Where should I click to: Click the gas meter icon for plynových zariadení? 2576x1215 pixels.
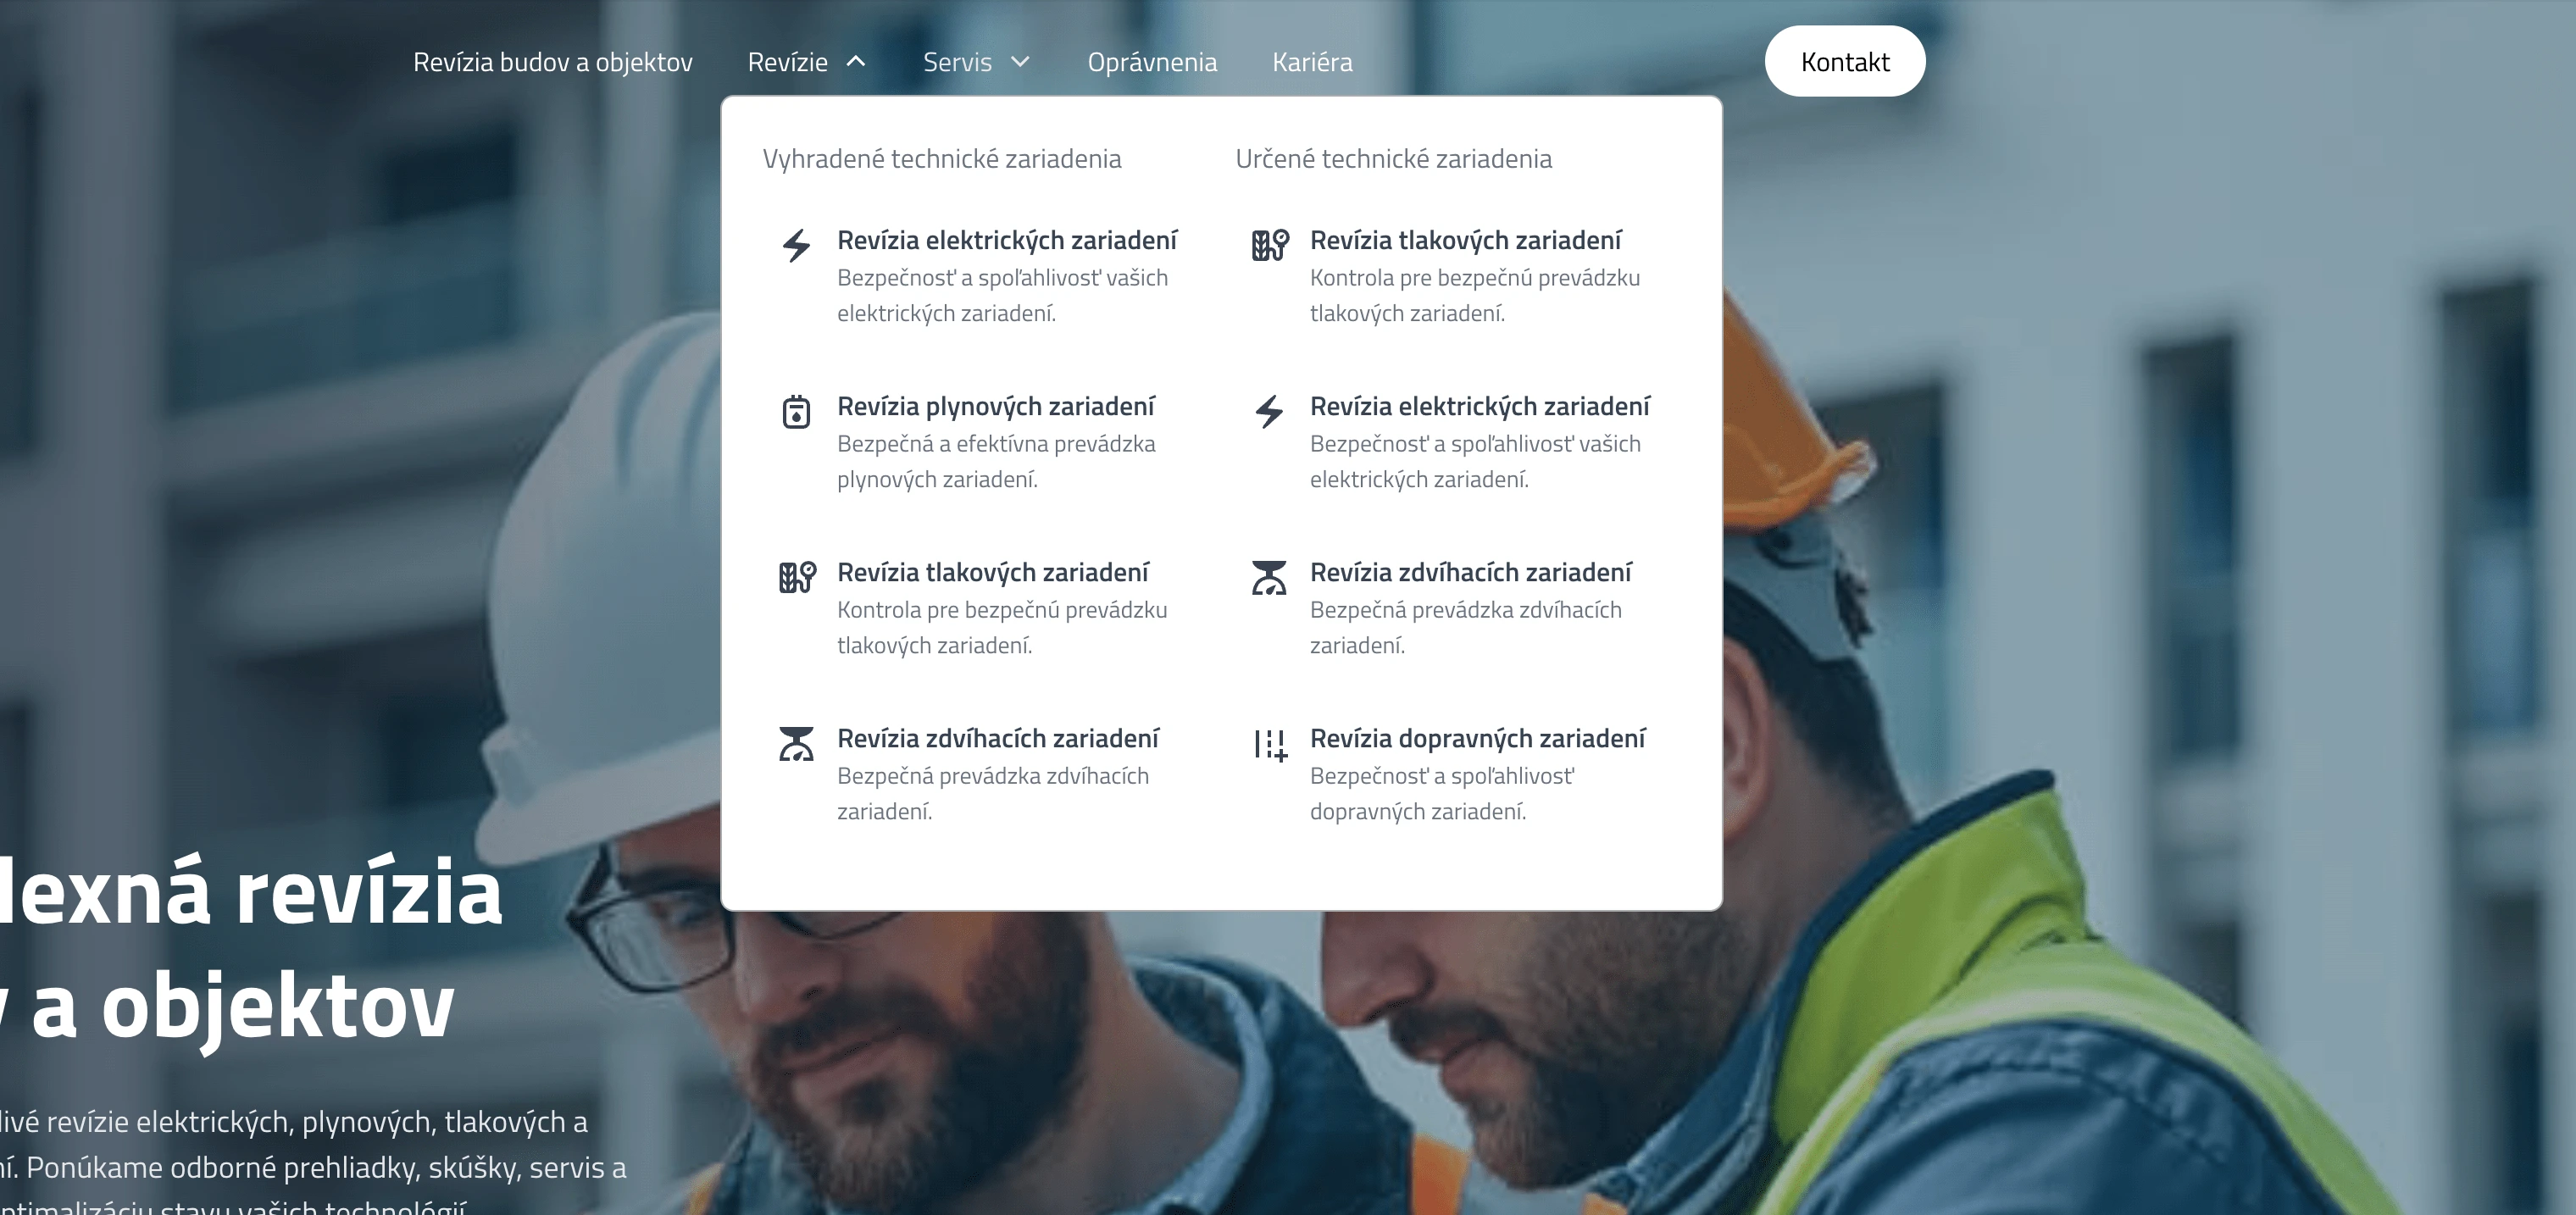pos(796,411)
